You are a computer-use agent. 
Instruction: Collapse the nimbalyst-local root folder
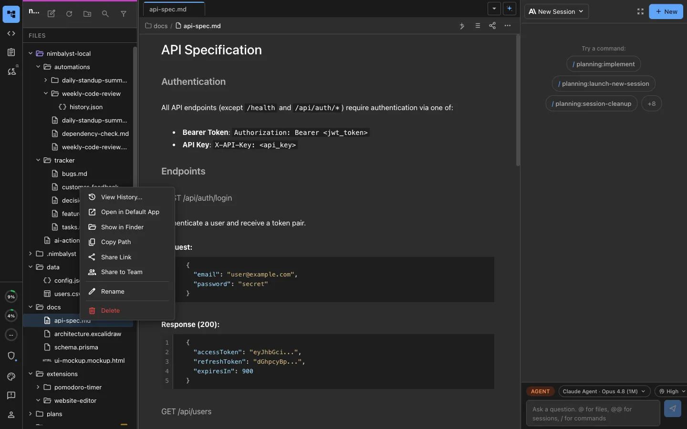(x=31, y=53)
